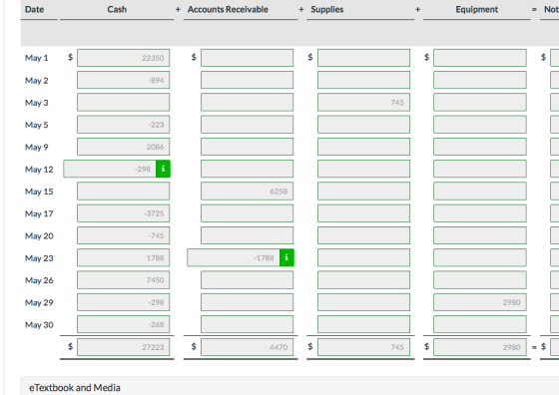Image resolution: width=559 pixels, height=395 pixels.
Task: Click the Date column header
Action: pos(35,9)
